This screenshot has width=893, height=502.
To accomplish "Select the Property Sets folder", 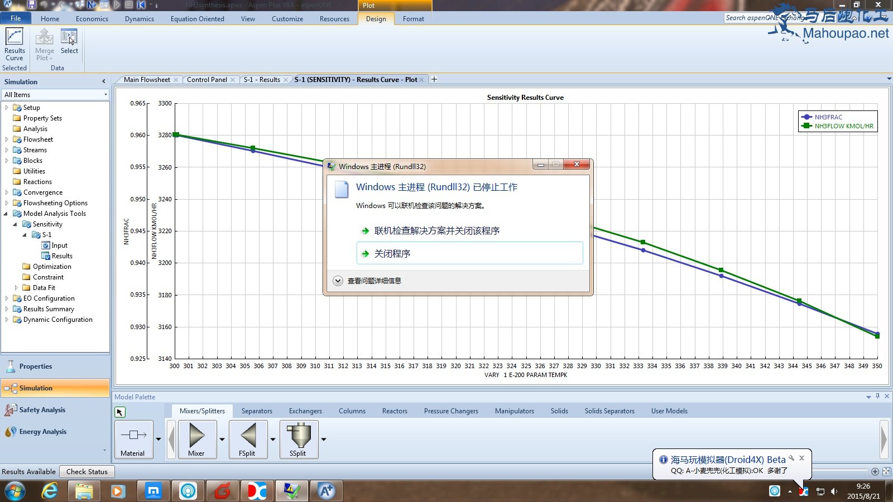I will 42,118.
